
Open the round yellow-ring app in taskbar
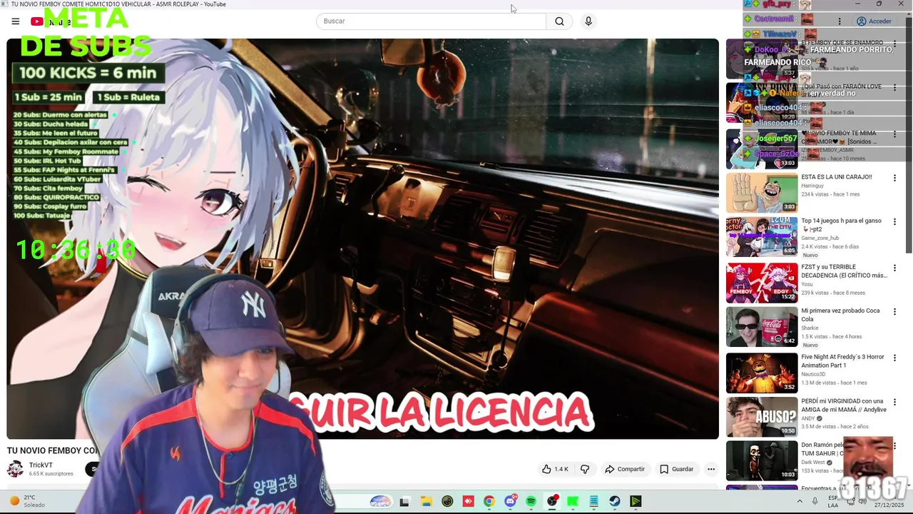pos(447,502)
